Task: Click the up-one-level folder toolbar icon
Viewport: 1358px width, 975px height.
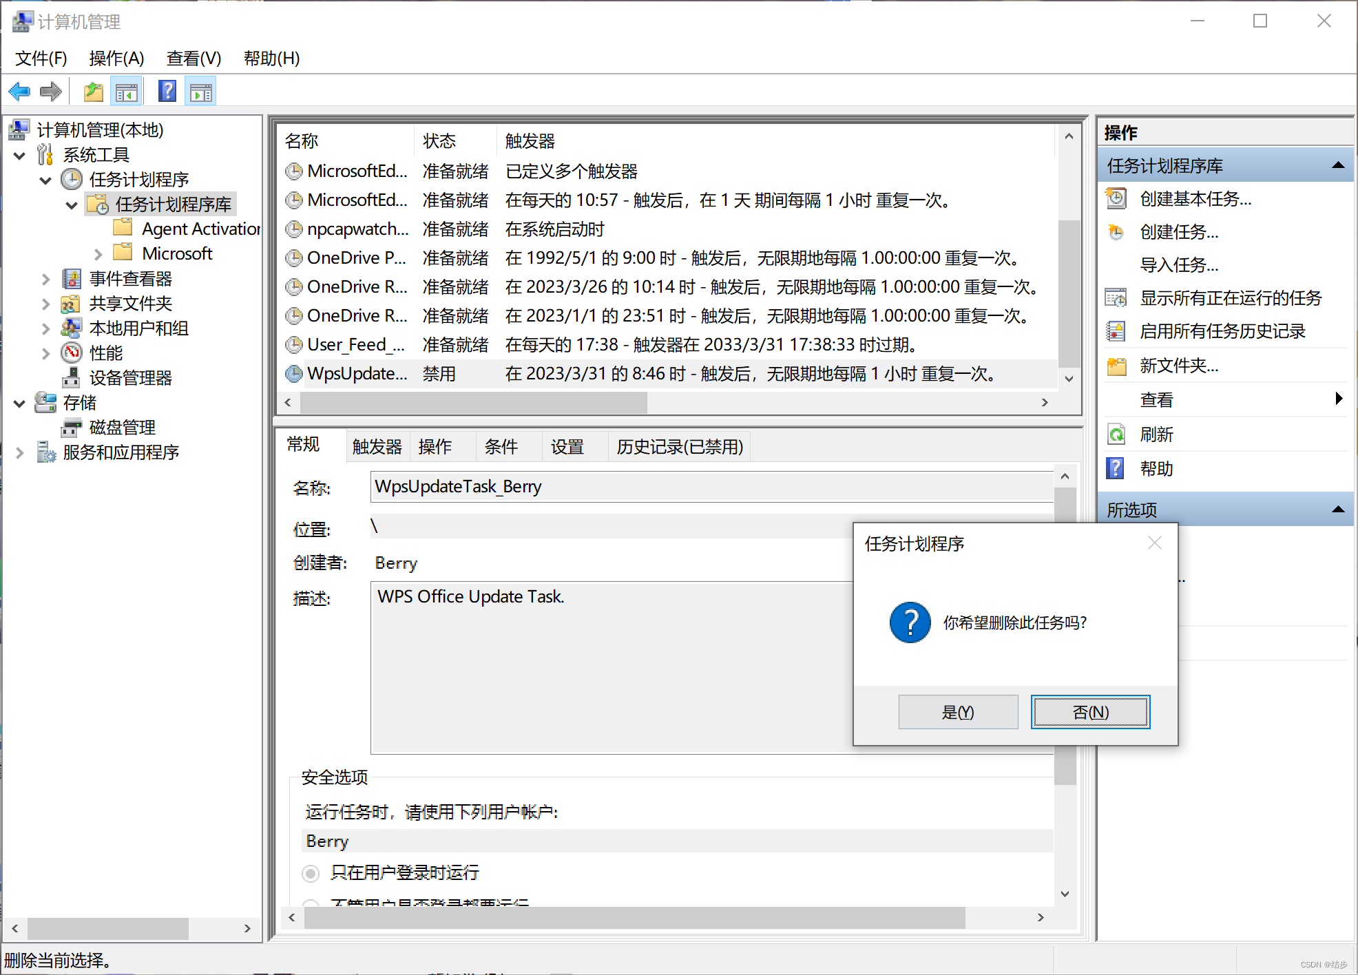Action: (93, 92)
